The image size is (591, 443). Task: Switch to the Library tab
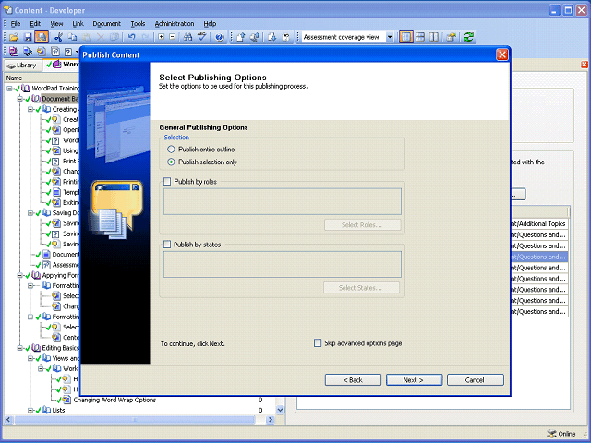click(x=22, y=66)
